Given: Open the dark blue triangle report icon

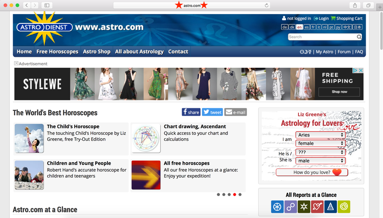Looking at the screenshot, I should [x=331, y=207].
